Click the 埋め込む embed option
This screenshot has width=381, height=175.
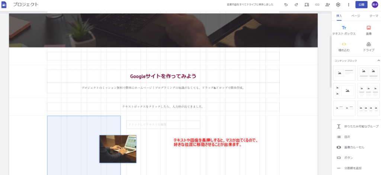344,47
